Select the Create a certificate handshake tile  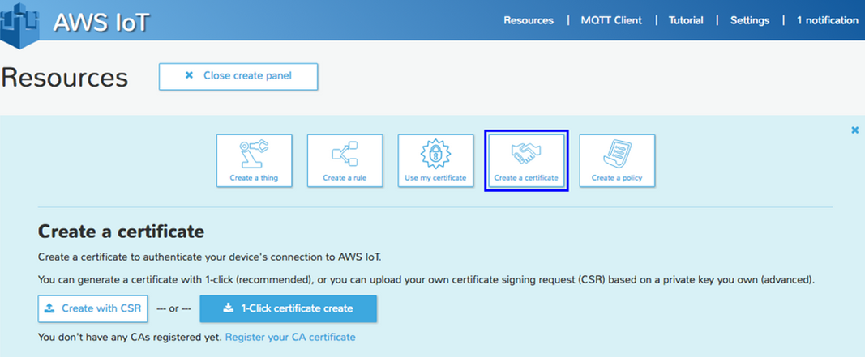pyautogui.click(x=526, y=160)
